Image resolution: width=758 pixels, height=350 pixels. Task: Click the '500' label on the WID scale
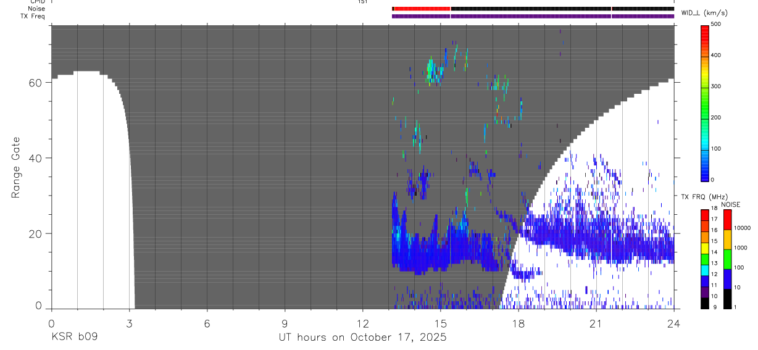point(717,25)
